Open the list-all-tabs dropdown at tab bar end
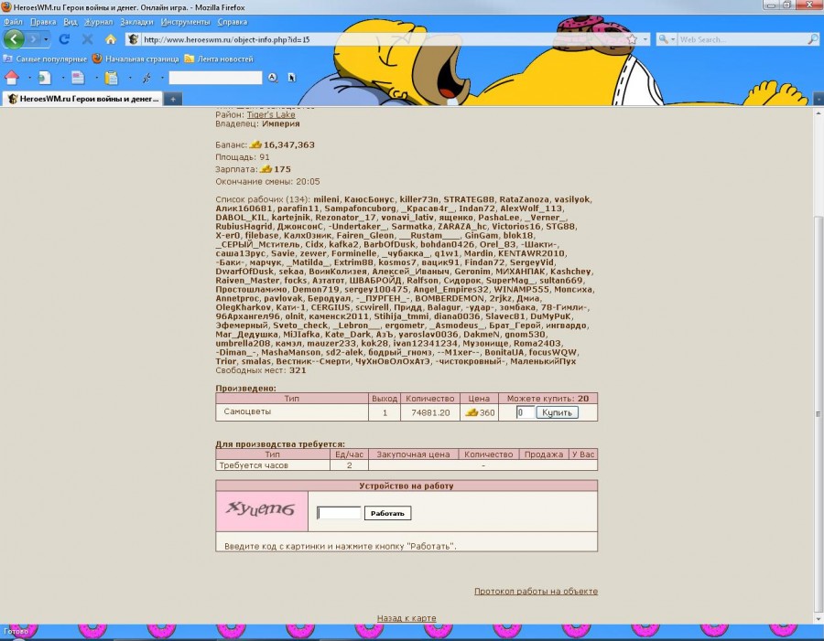This screenshot has height=641, width=824. coord(819,99)
